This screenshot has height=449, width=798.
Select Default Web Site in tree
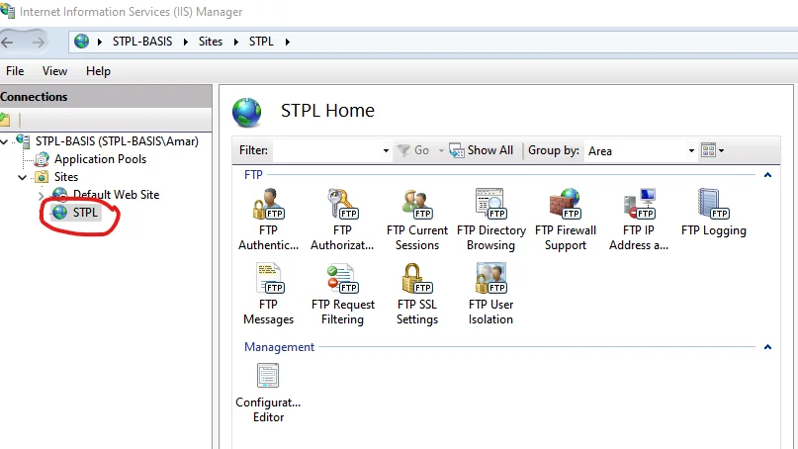pos(116,195)
